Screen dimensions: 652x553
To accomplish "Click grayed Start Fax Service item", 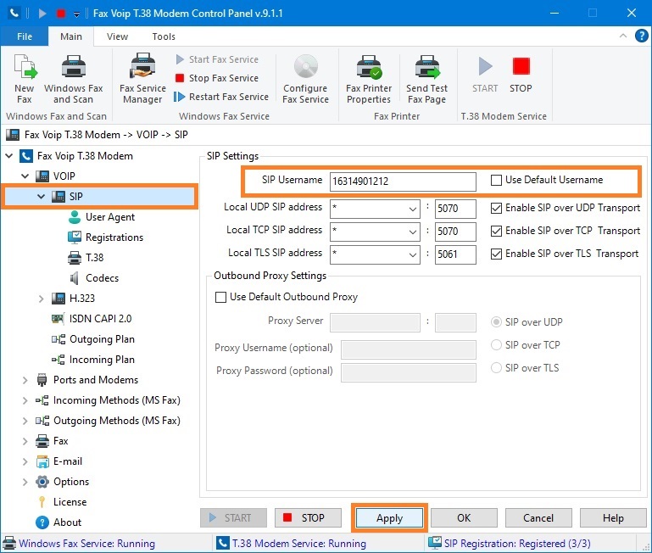I will (x=217, y=59).
